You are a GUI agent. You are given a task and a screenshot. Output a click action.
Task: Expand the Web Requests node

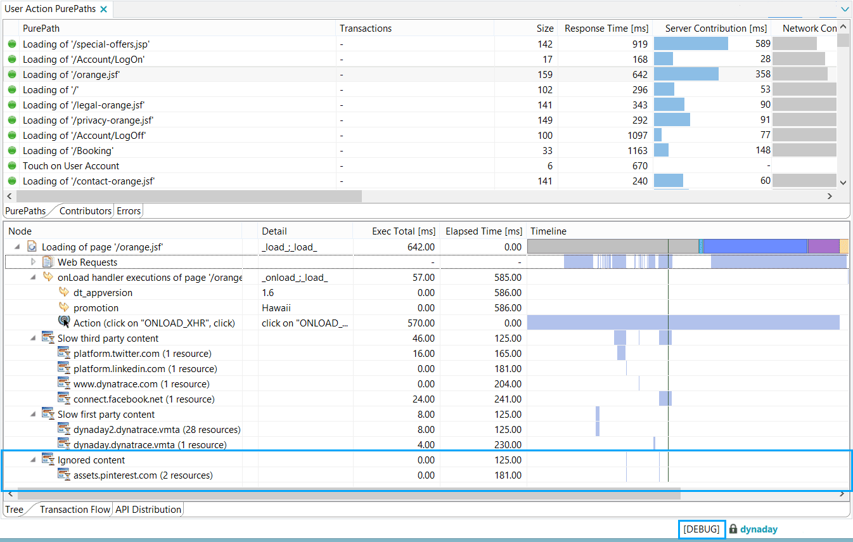pyautogui.click(x=33, y=262)
